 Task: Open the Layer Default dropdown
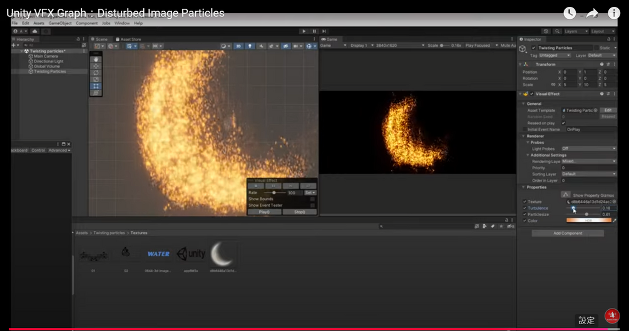(601, 55)
